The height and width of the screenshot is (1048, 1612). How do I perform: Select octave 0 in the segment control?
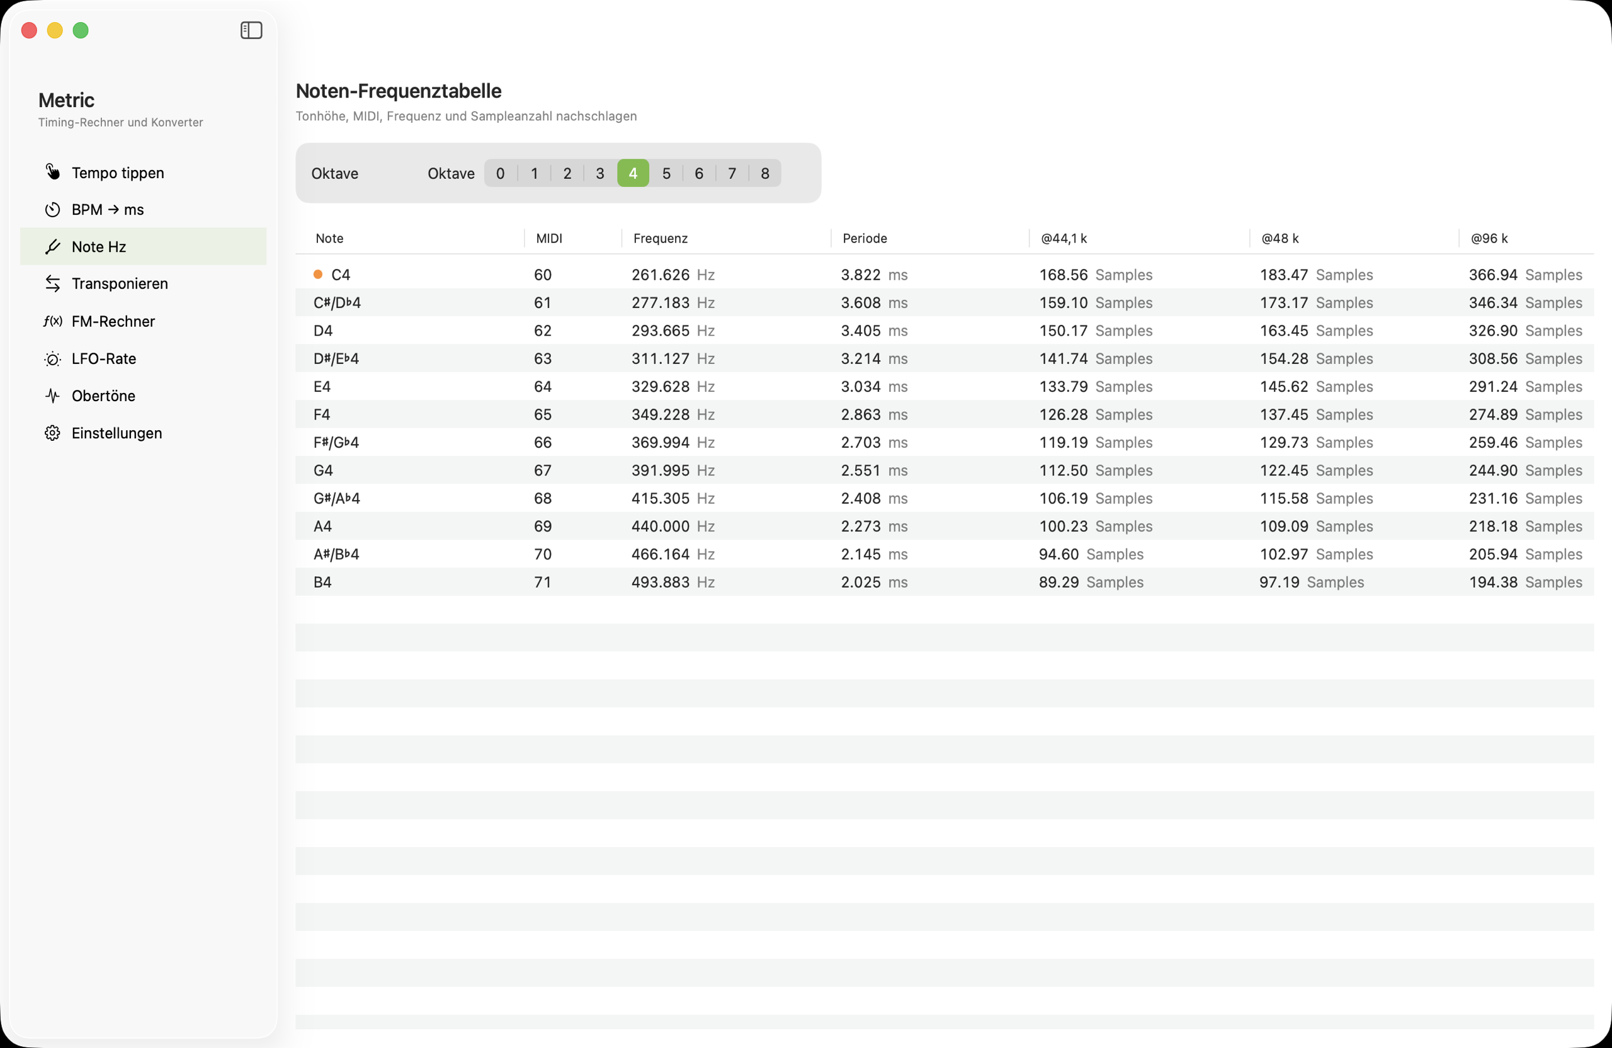(x=501, y=173)
